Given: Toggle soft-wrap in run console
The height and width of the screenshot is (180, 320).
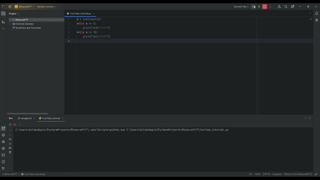Looking at the screenshot, I should tap(10, 139).
